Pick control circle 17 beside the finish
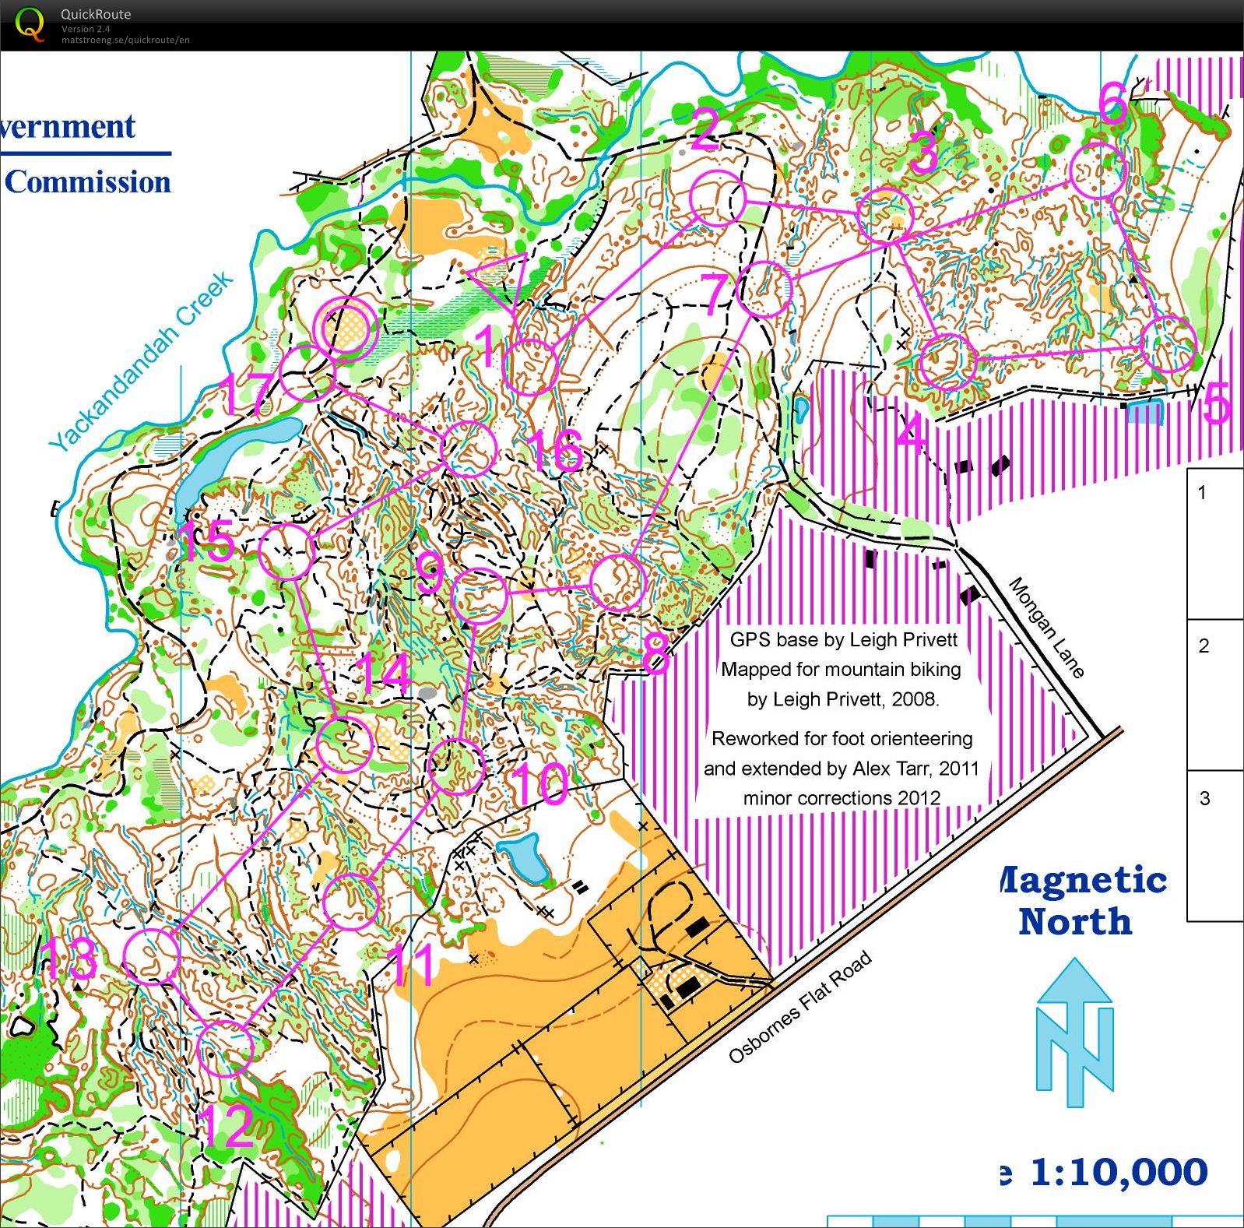This screenshot has height=1228, width=1244. (306, 373)
